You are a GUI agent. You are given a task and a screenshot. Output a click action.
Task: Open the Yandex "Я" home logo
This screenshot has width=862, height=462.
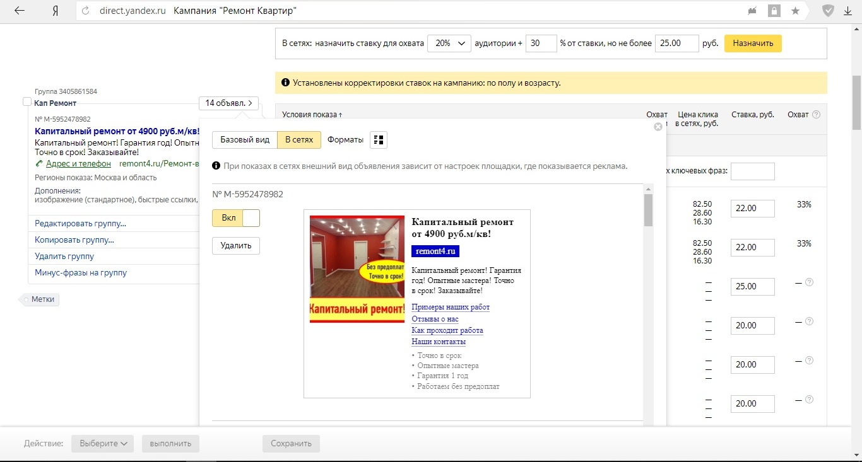56,11
